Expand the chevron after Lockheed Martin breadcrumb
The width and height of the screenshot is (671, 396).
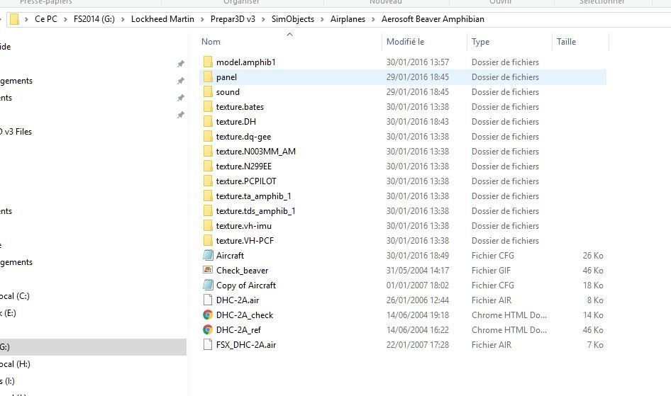pos(202,19)
